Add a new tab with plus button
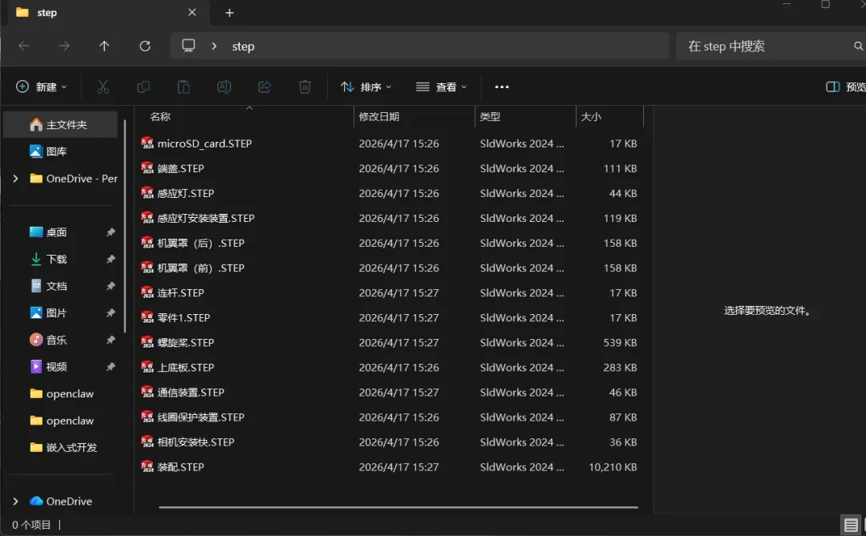The height and width of the screenshot is (536, 866). tap(230, 13)
